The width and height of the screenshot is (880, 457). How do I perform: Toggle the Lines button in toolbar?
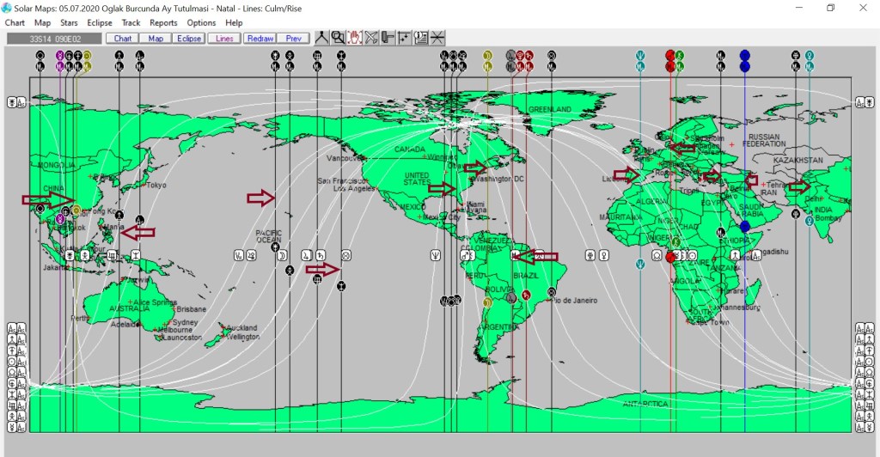click(x=224, y=39)
